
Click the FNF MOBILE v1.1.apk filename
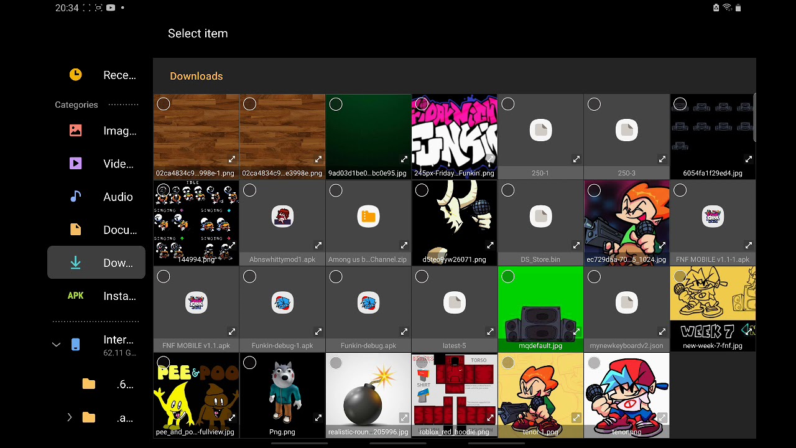tap(197, 345)
